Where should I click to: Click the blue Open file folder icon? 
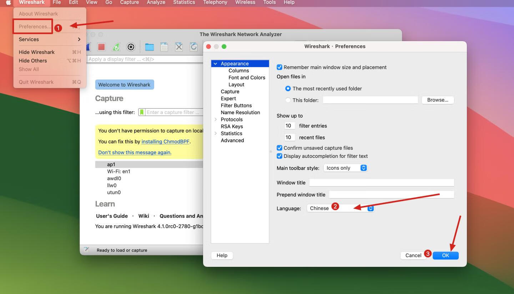coord(150,47)
